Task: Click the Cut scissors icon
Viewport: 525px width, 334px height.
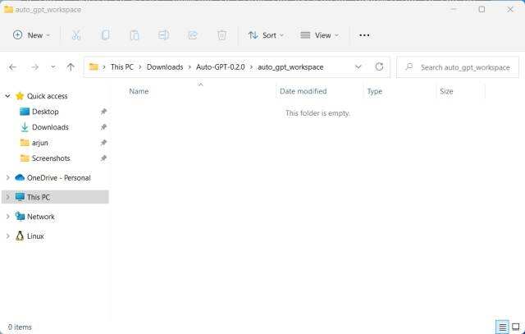Action: point(76,35)
